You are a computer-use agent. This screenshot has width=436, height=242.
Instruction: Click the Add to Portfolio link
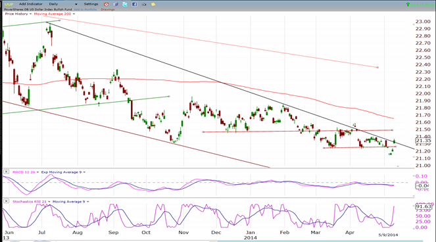coord(85,9)
